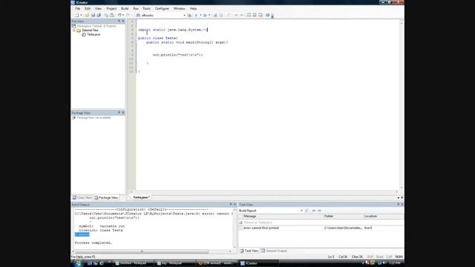Switch to the Package View tab

(106, 198)
